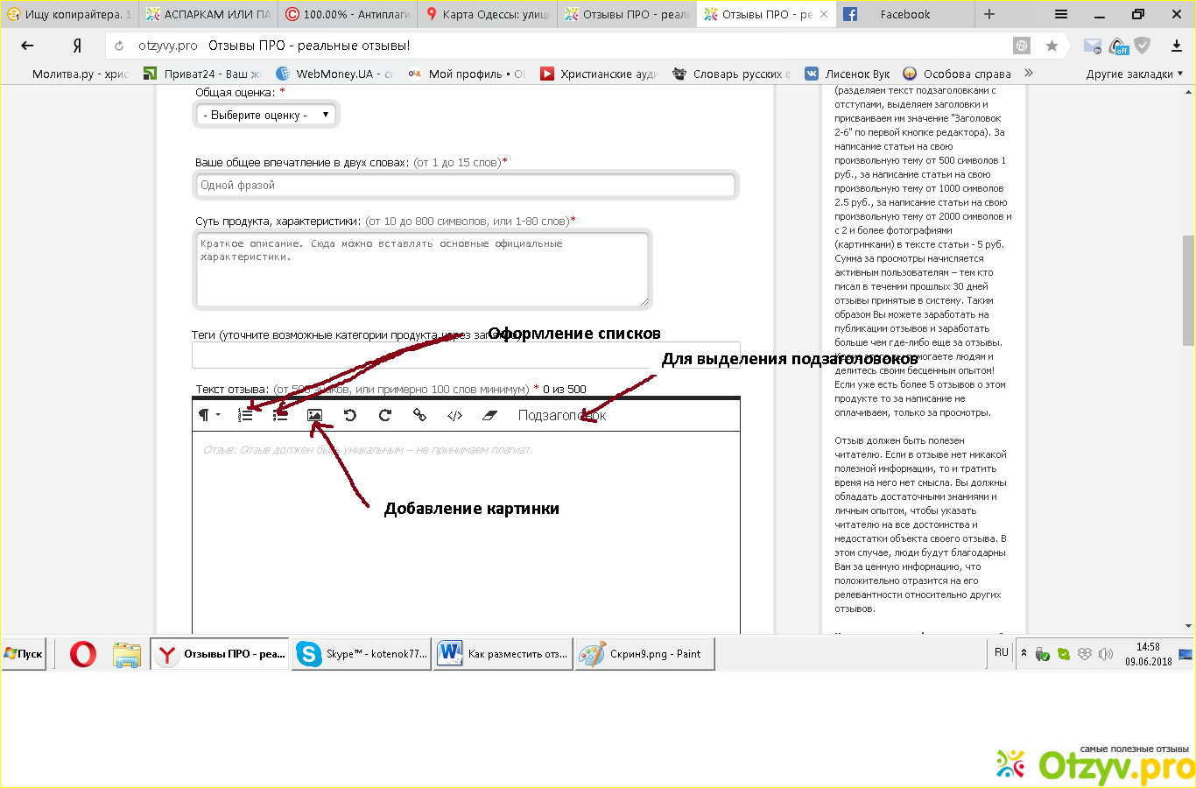Image resolution: width=1196 pixels, height=788 pixels.
Task: Open the paragraph format dropdown in editor
Action: (208, 415)
